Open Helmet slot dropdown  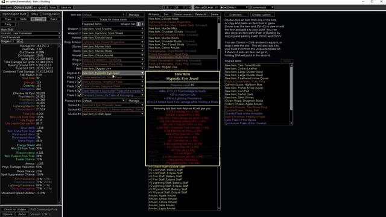pyautogui.click(x=113, y=37)
